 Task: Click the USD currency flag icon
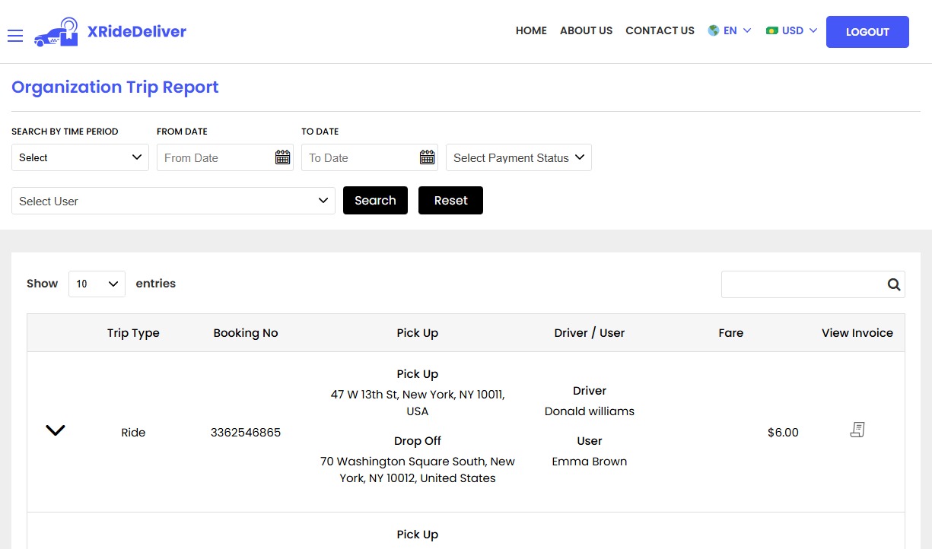pos(772,31)
